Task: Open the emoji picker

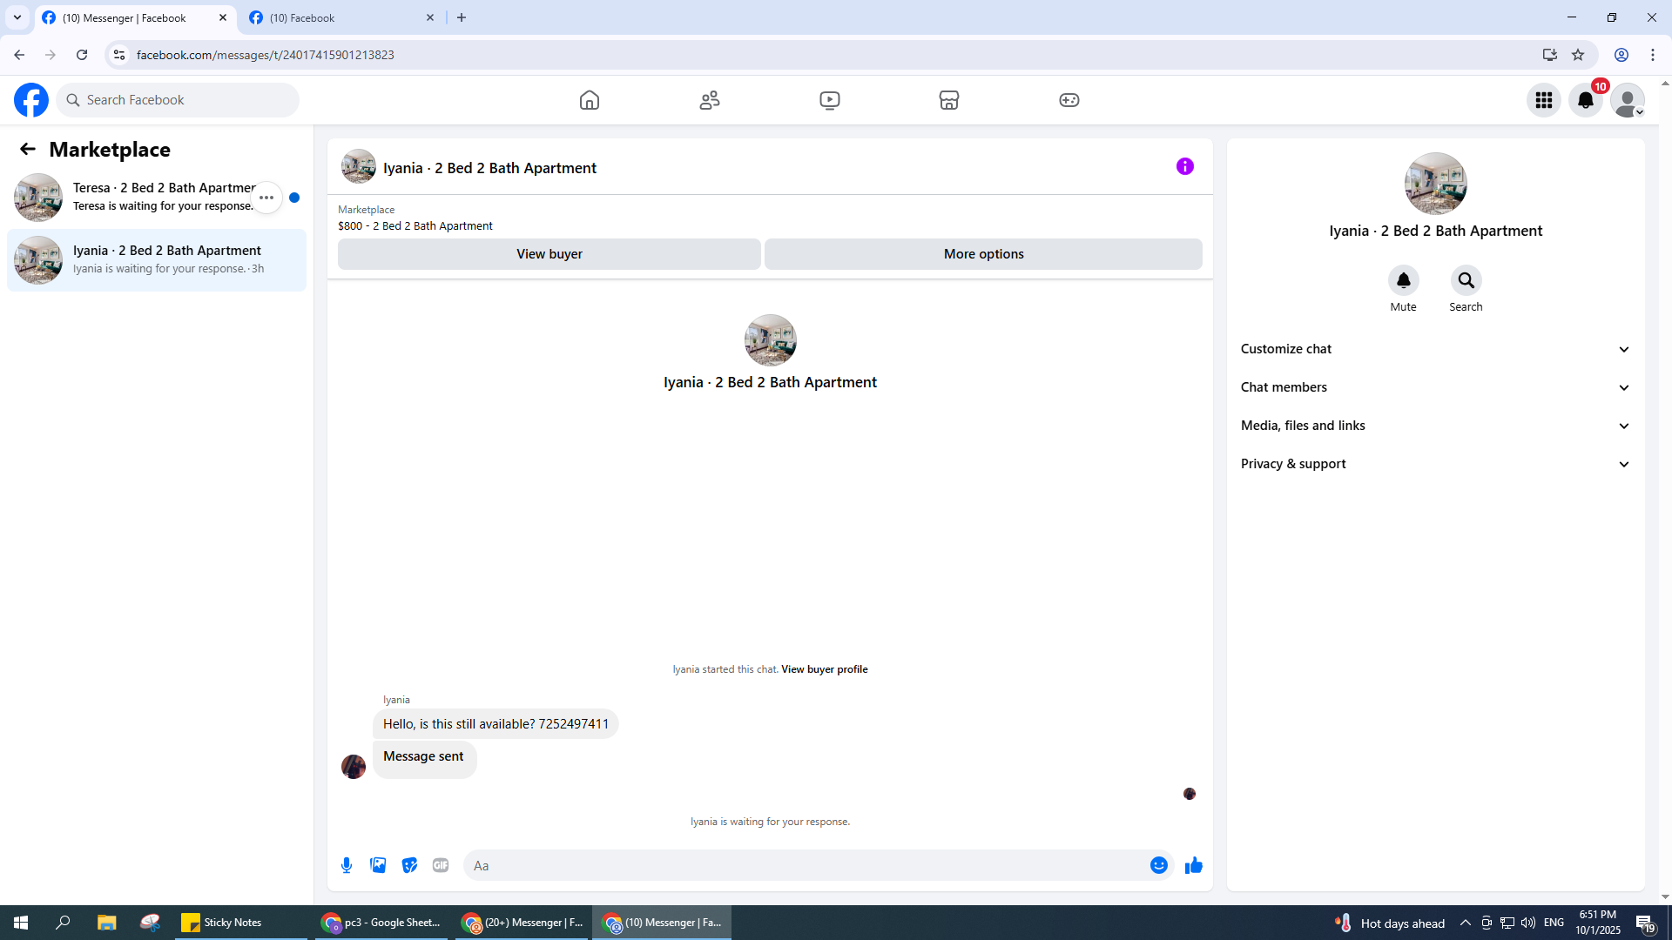Action: point(1159,865)
